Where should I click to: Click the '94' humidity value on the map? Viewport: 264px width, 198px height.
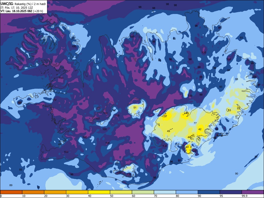tap(228, 70)
